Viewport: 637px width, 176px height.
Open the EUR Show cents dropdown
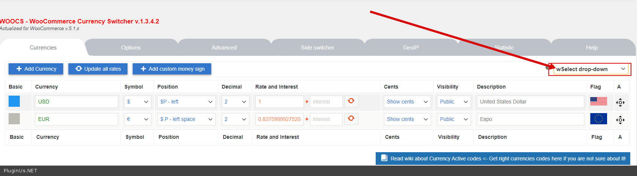coord(407,119)
